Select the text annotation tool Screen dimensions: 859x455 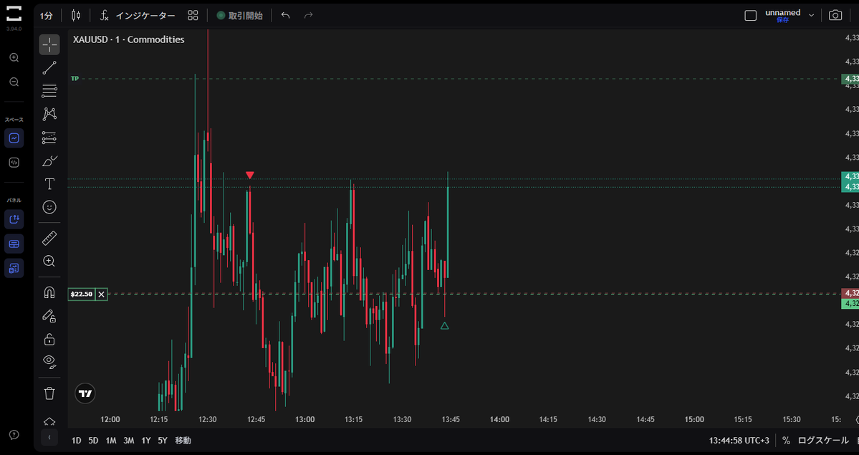pos(49,184)
